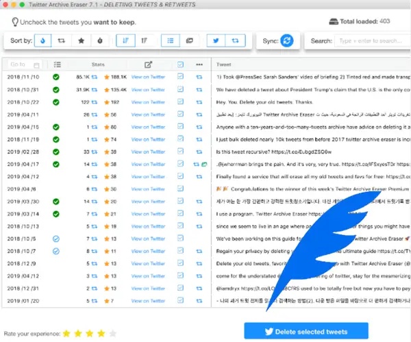
Task: Sort by retweets count icon
Action: 62,40
